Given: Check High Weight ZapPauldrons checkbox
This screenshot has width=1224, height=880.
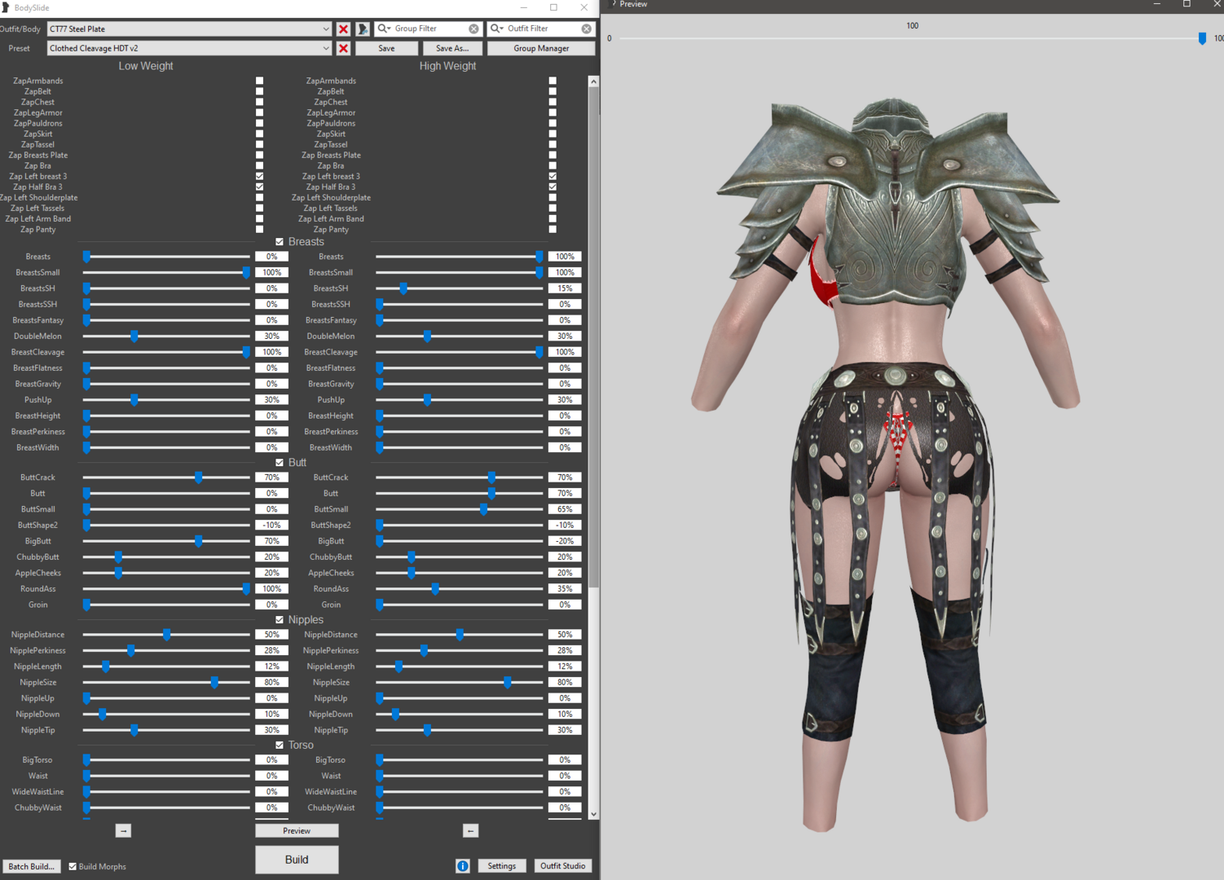Looking at the screenshot, I should (x=553, y=123).
